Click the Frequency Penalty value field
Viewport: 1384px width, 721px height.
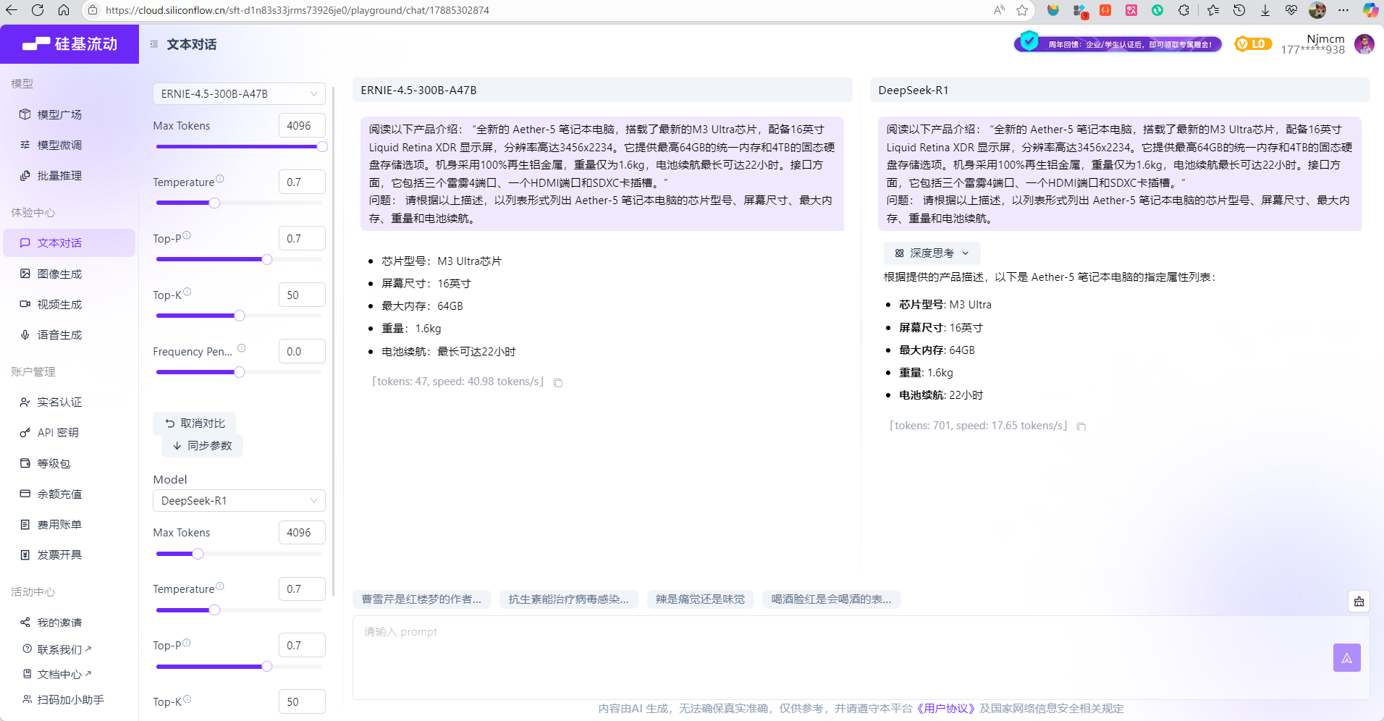pyautogui.click(x=302, y=351)
